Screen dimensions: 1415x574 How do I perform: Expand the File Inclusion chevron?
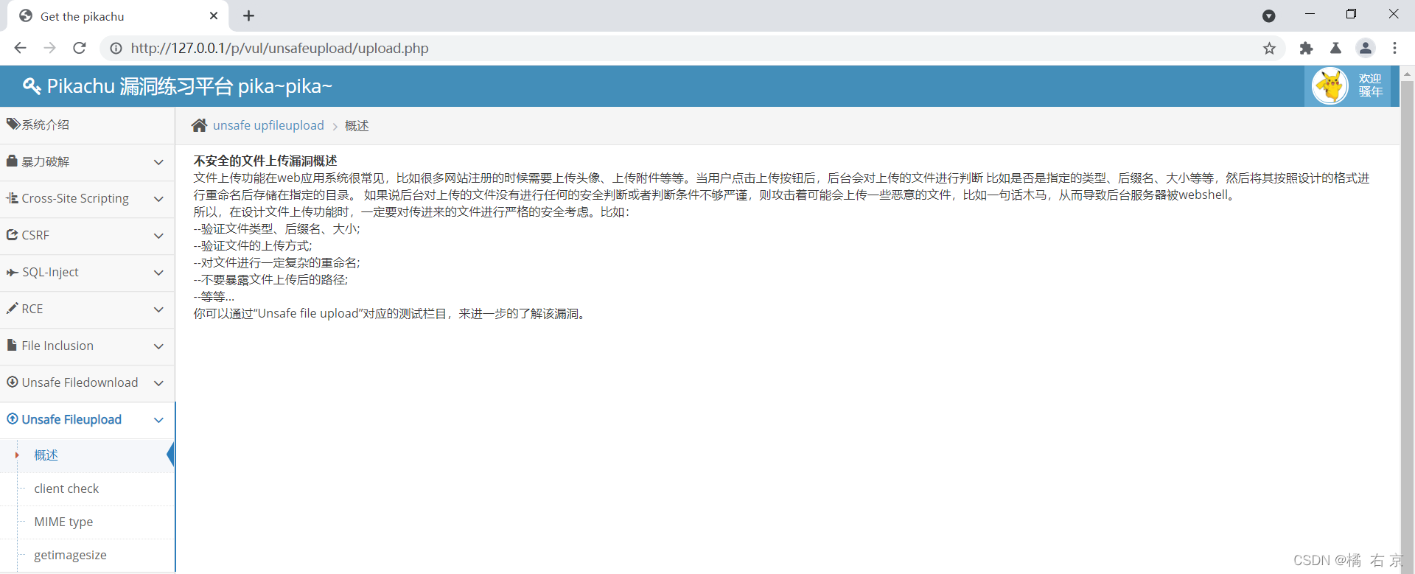(158, 346)
